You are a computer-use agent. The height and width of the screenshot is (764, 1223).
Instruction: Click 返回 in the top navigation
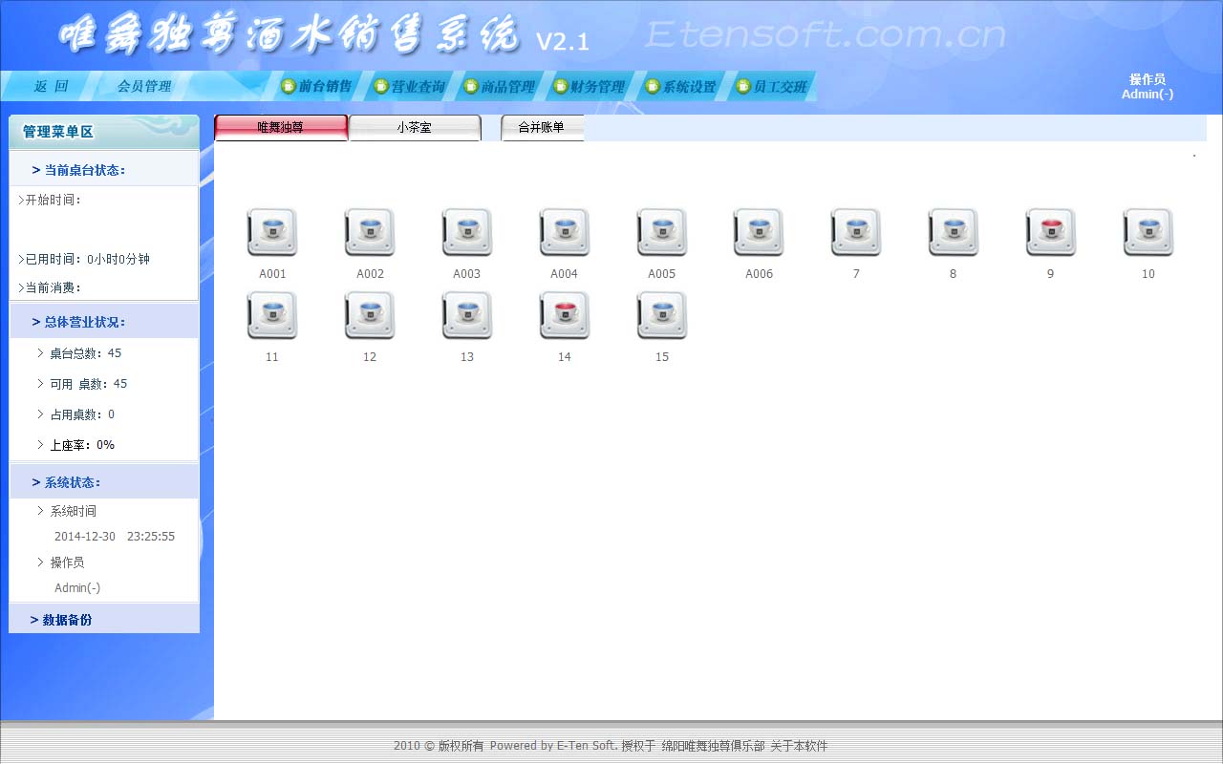click(x=52, y=87)
